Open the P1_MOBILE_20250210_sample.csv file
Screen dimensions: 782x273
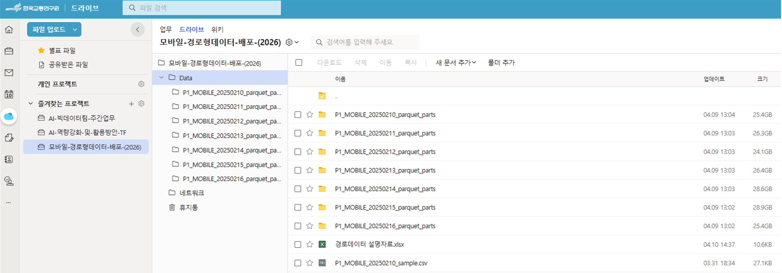click(x=381, y=263)
